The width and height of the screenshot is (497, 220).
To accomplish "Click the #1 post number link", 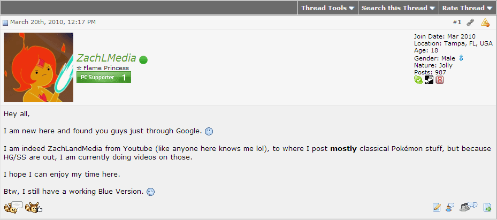I will click(457, 22).
